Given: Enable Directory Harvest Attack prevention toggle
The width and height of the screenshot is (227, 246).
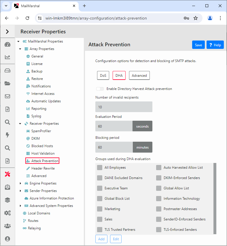Looking at the screenshot, I should point(100,89).
